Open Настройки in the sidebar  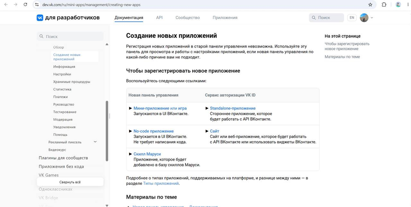click(62, 74)
